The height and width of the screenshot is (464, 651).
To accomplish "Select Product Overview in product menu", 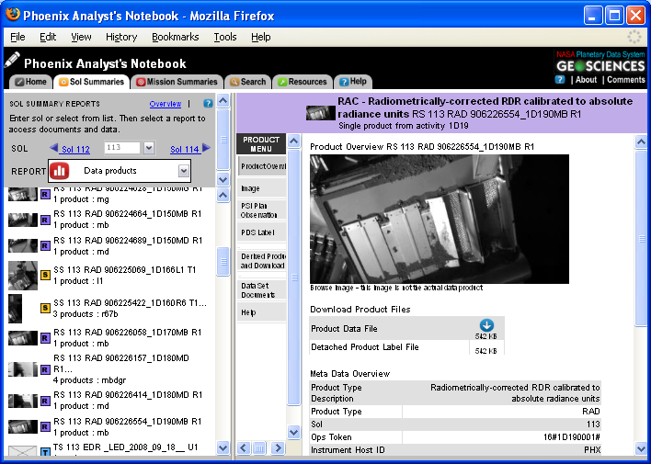I will 262,166.
